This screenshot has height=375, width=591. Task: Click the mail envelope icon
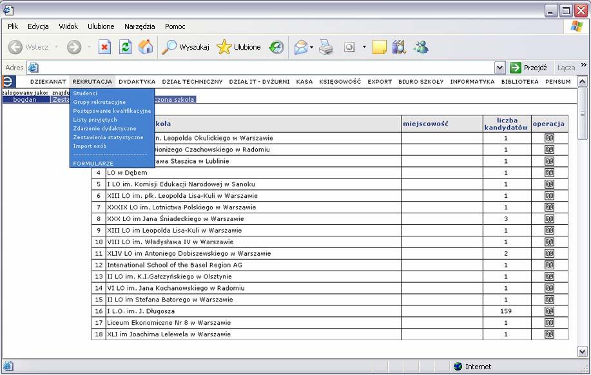tap(301, 47)
